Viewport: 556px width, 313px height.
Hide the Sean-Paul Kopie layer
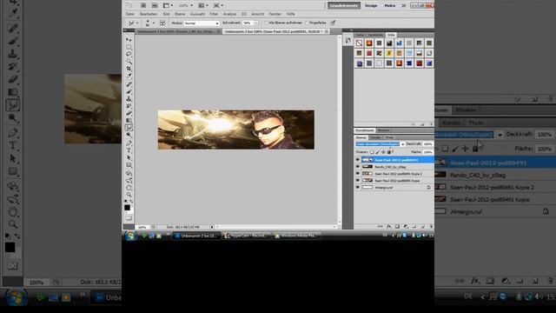[x=357, y=181]
